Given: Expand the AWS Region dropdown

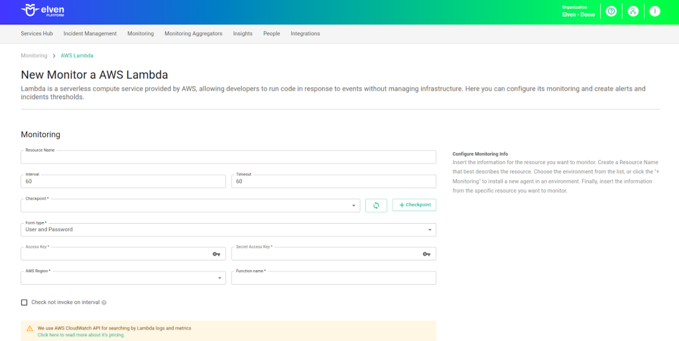Looking at the screenshot, I should point(220,279).
